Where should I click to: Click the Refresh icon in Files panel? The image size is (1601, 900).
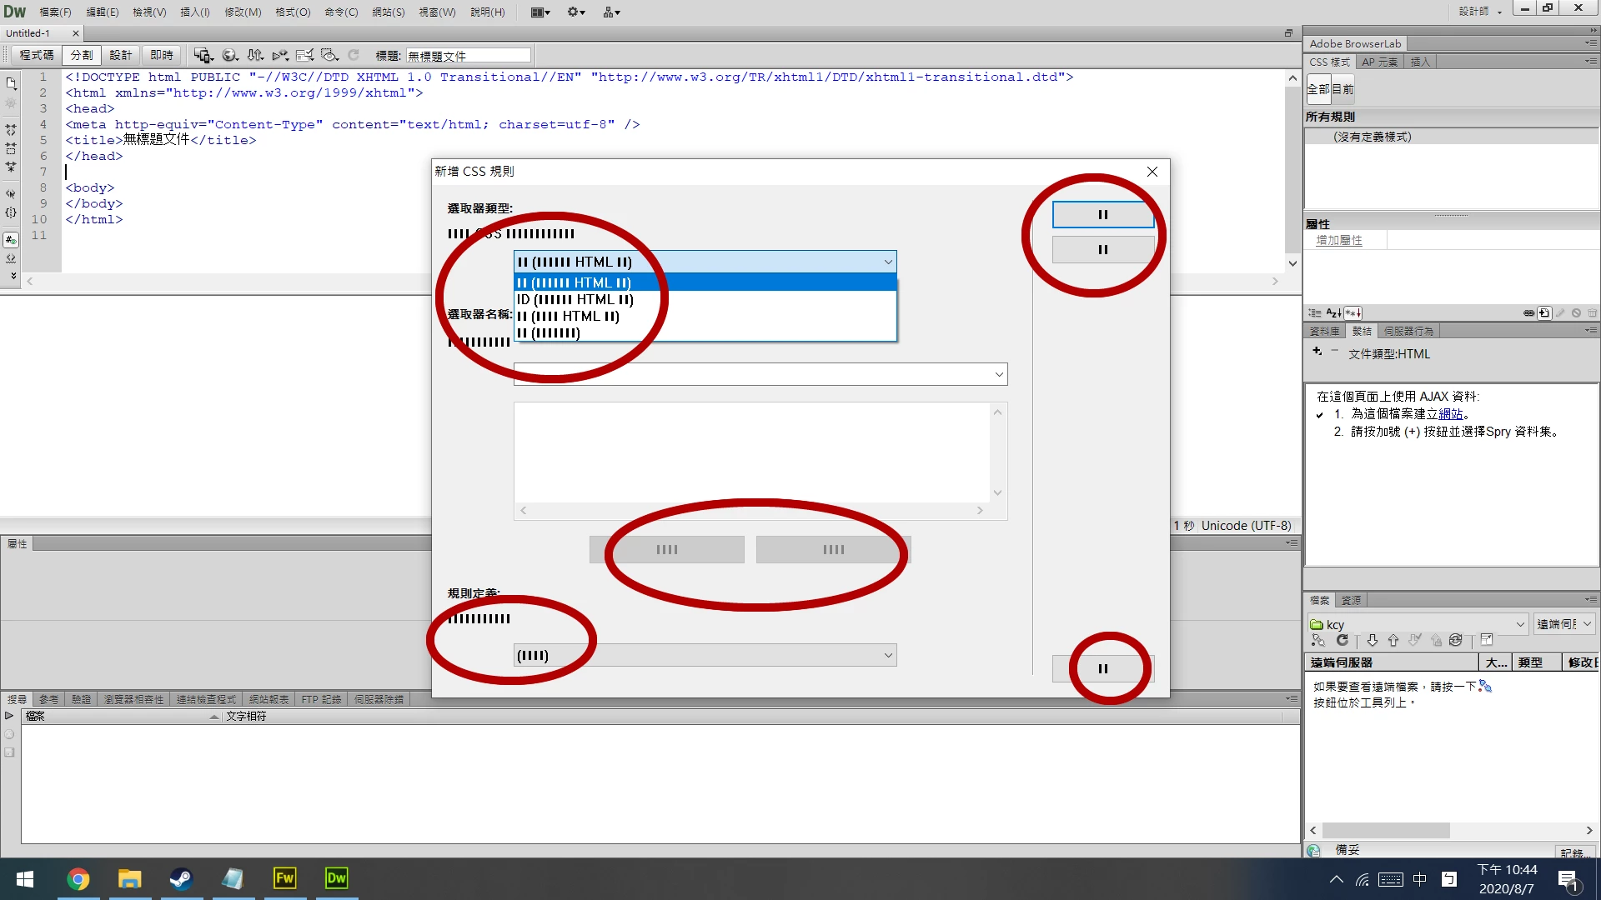1342,640
